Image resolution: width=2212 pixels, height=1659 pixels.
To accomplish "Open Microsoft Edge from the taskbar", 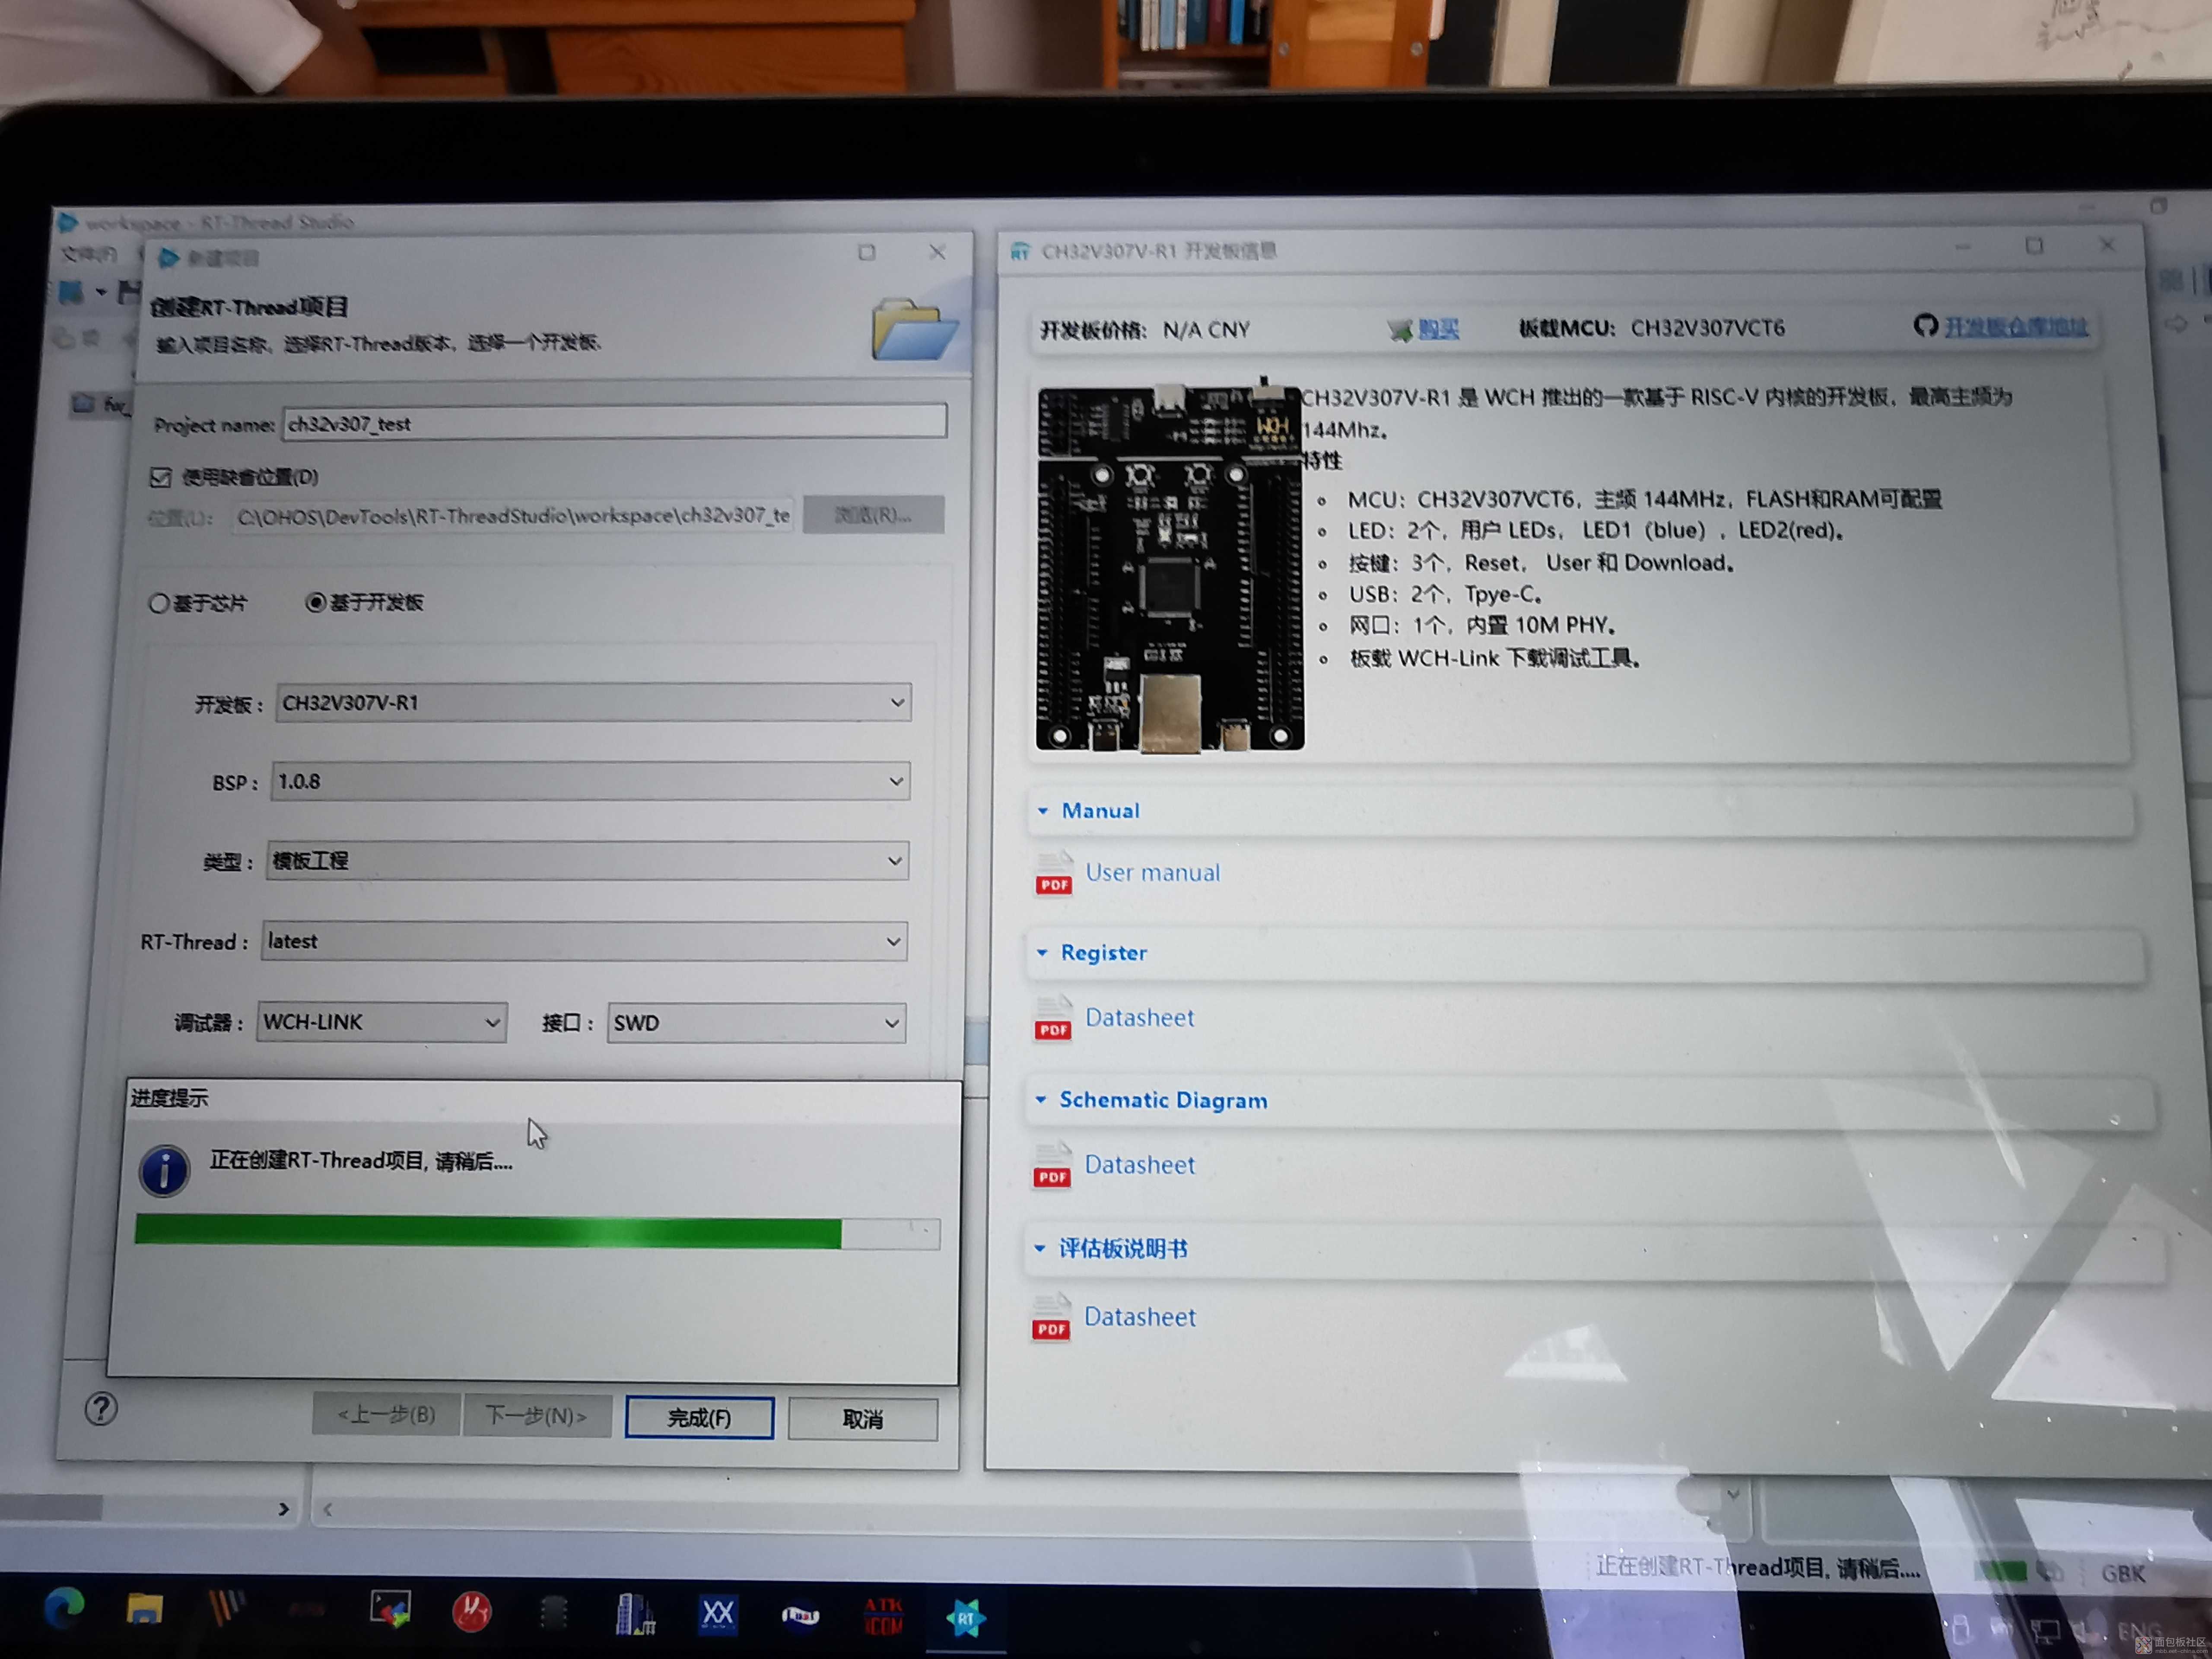I will pyautogui.click(x=65, y=1608).
